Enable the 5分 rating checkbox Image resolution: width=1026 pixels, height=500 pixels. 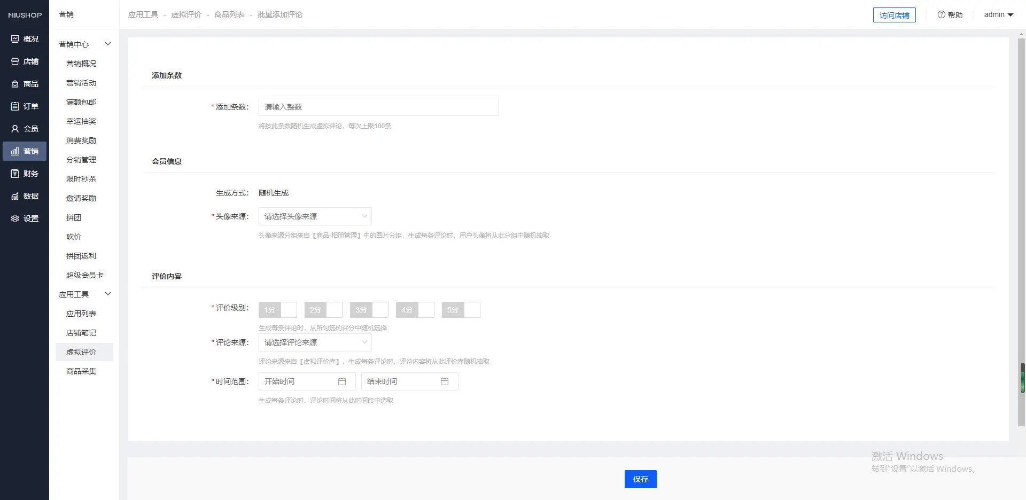click(472, 310)
